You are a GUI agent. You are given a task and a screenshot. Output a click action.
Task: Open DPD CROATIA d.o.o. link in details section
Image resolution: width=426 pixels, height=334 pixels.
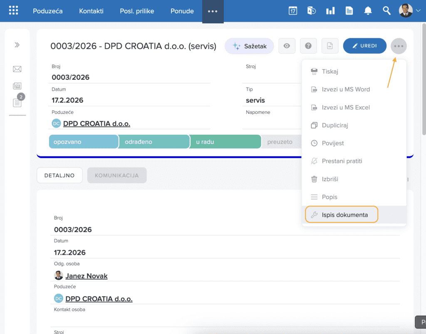click(99, 299)
